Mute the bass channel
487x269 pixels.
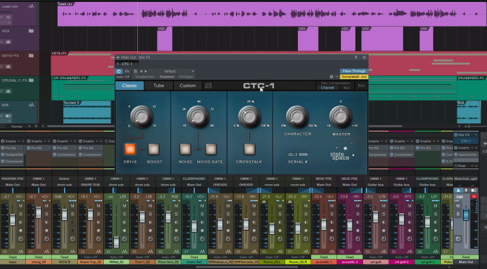tap(21, 206)
